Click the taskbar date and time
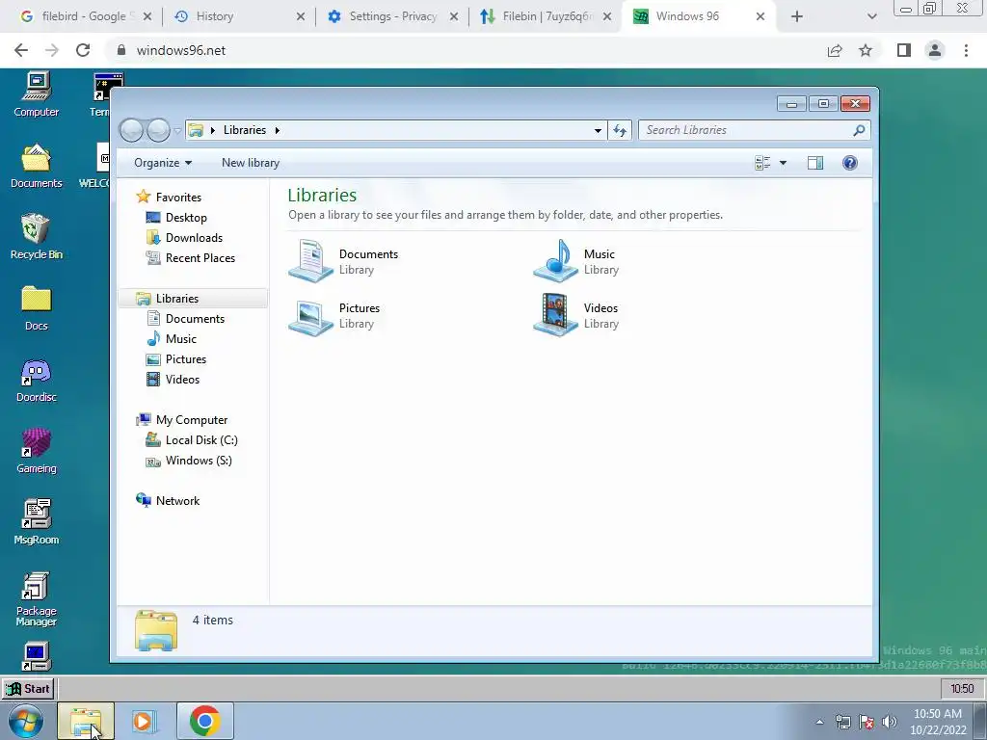The width and height of the screenshot is (987, 740). 938,722
